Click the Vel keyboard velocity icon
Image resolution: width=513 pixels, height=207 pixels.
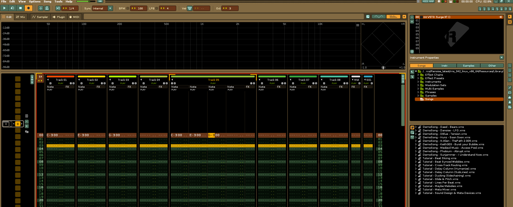click(x=190, y=8)
